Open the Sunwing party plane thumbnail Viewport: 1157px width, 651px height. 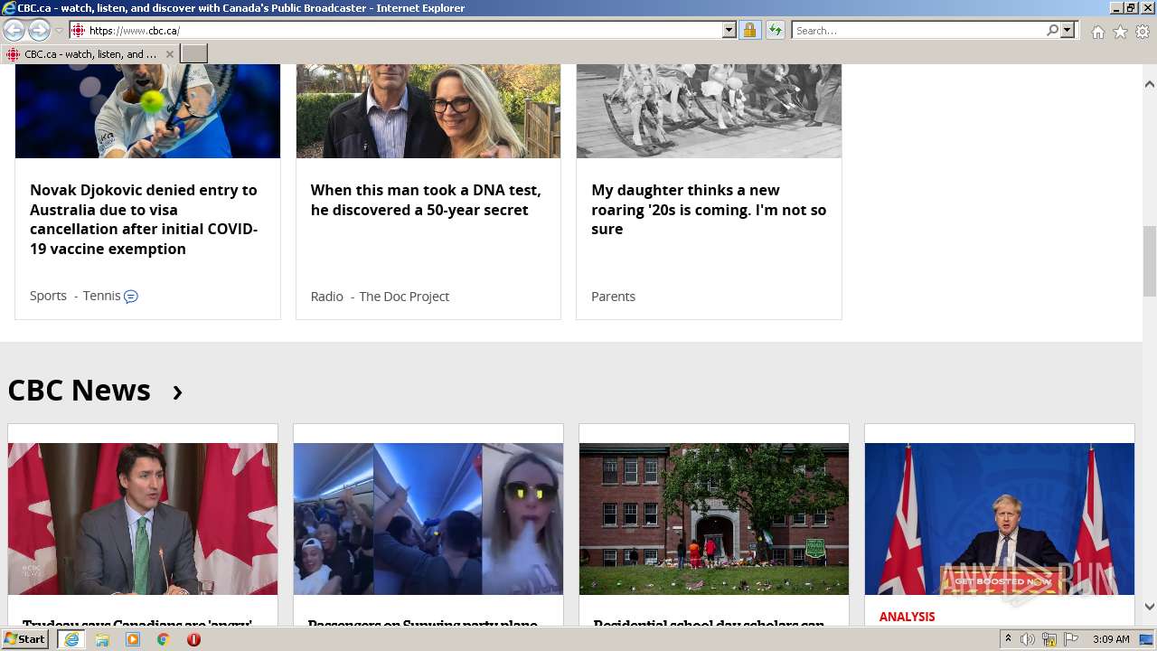point(428,519)
